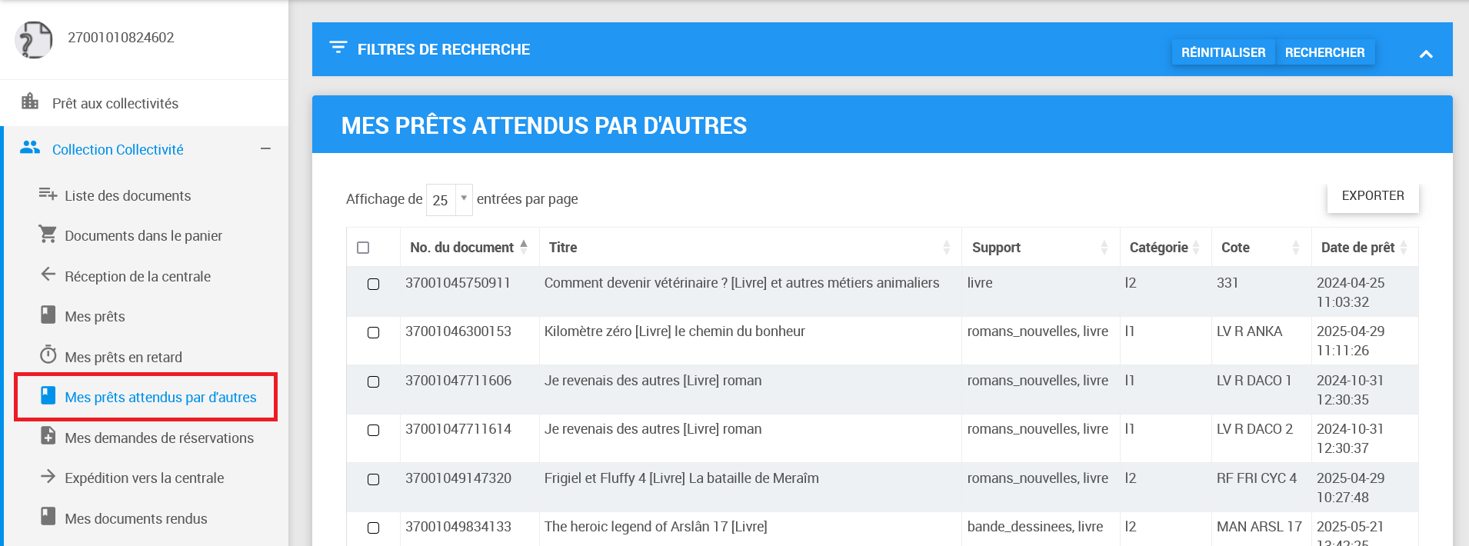The height and width of the screenshot is (546, 1469).
Task: Click the shopping cart icon for Documents dans le panier
Action: point(48,235)
